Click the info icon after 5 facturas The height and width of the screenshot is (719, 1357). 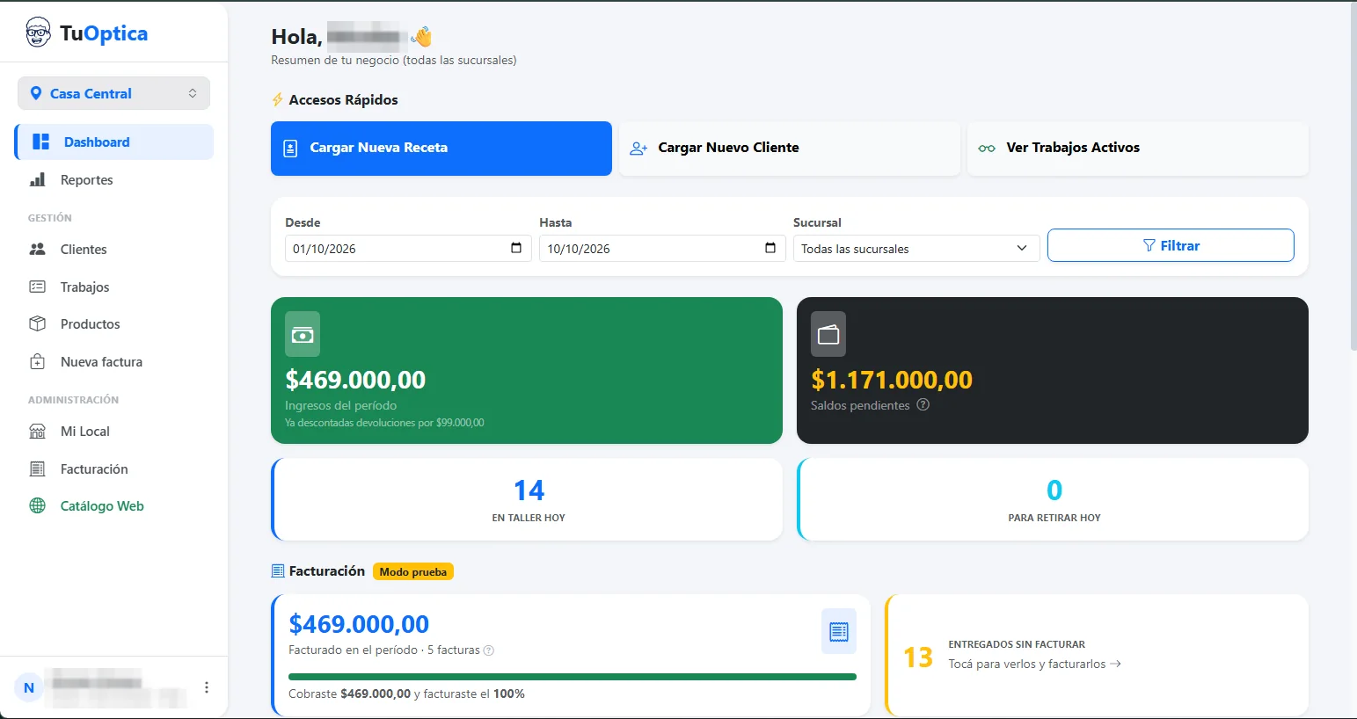click(489, 650)
